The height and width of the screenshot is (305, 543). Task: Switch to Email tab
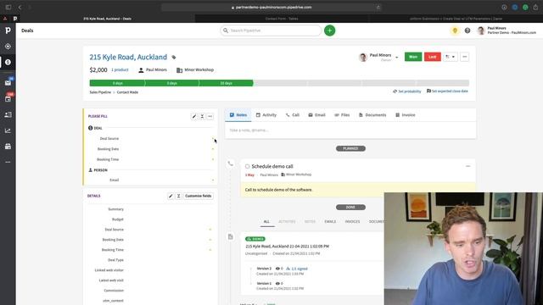316,115
